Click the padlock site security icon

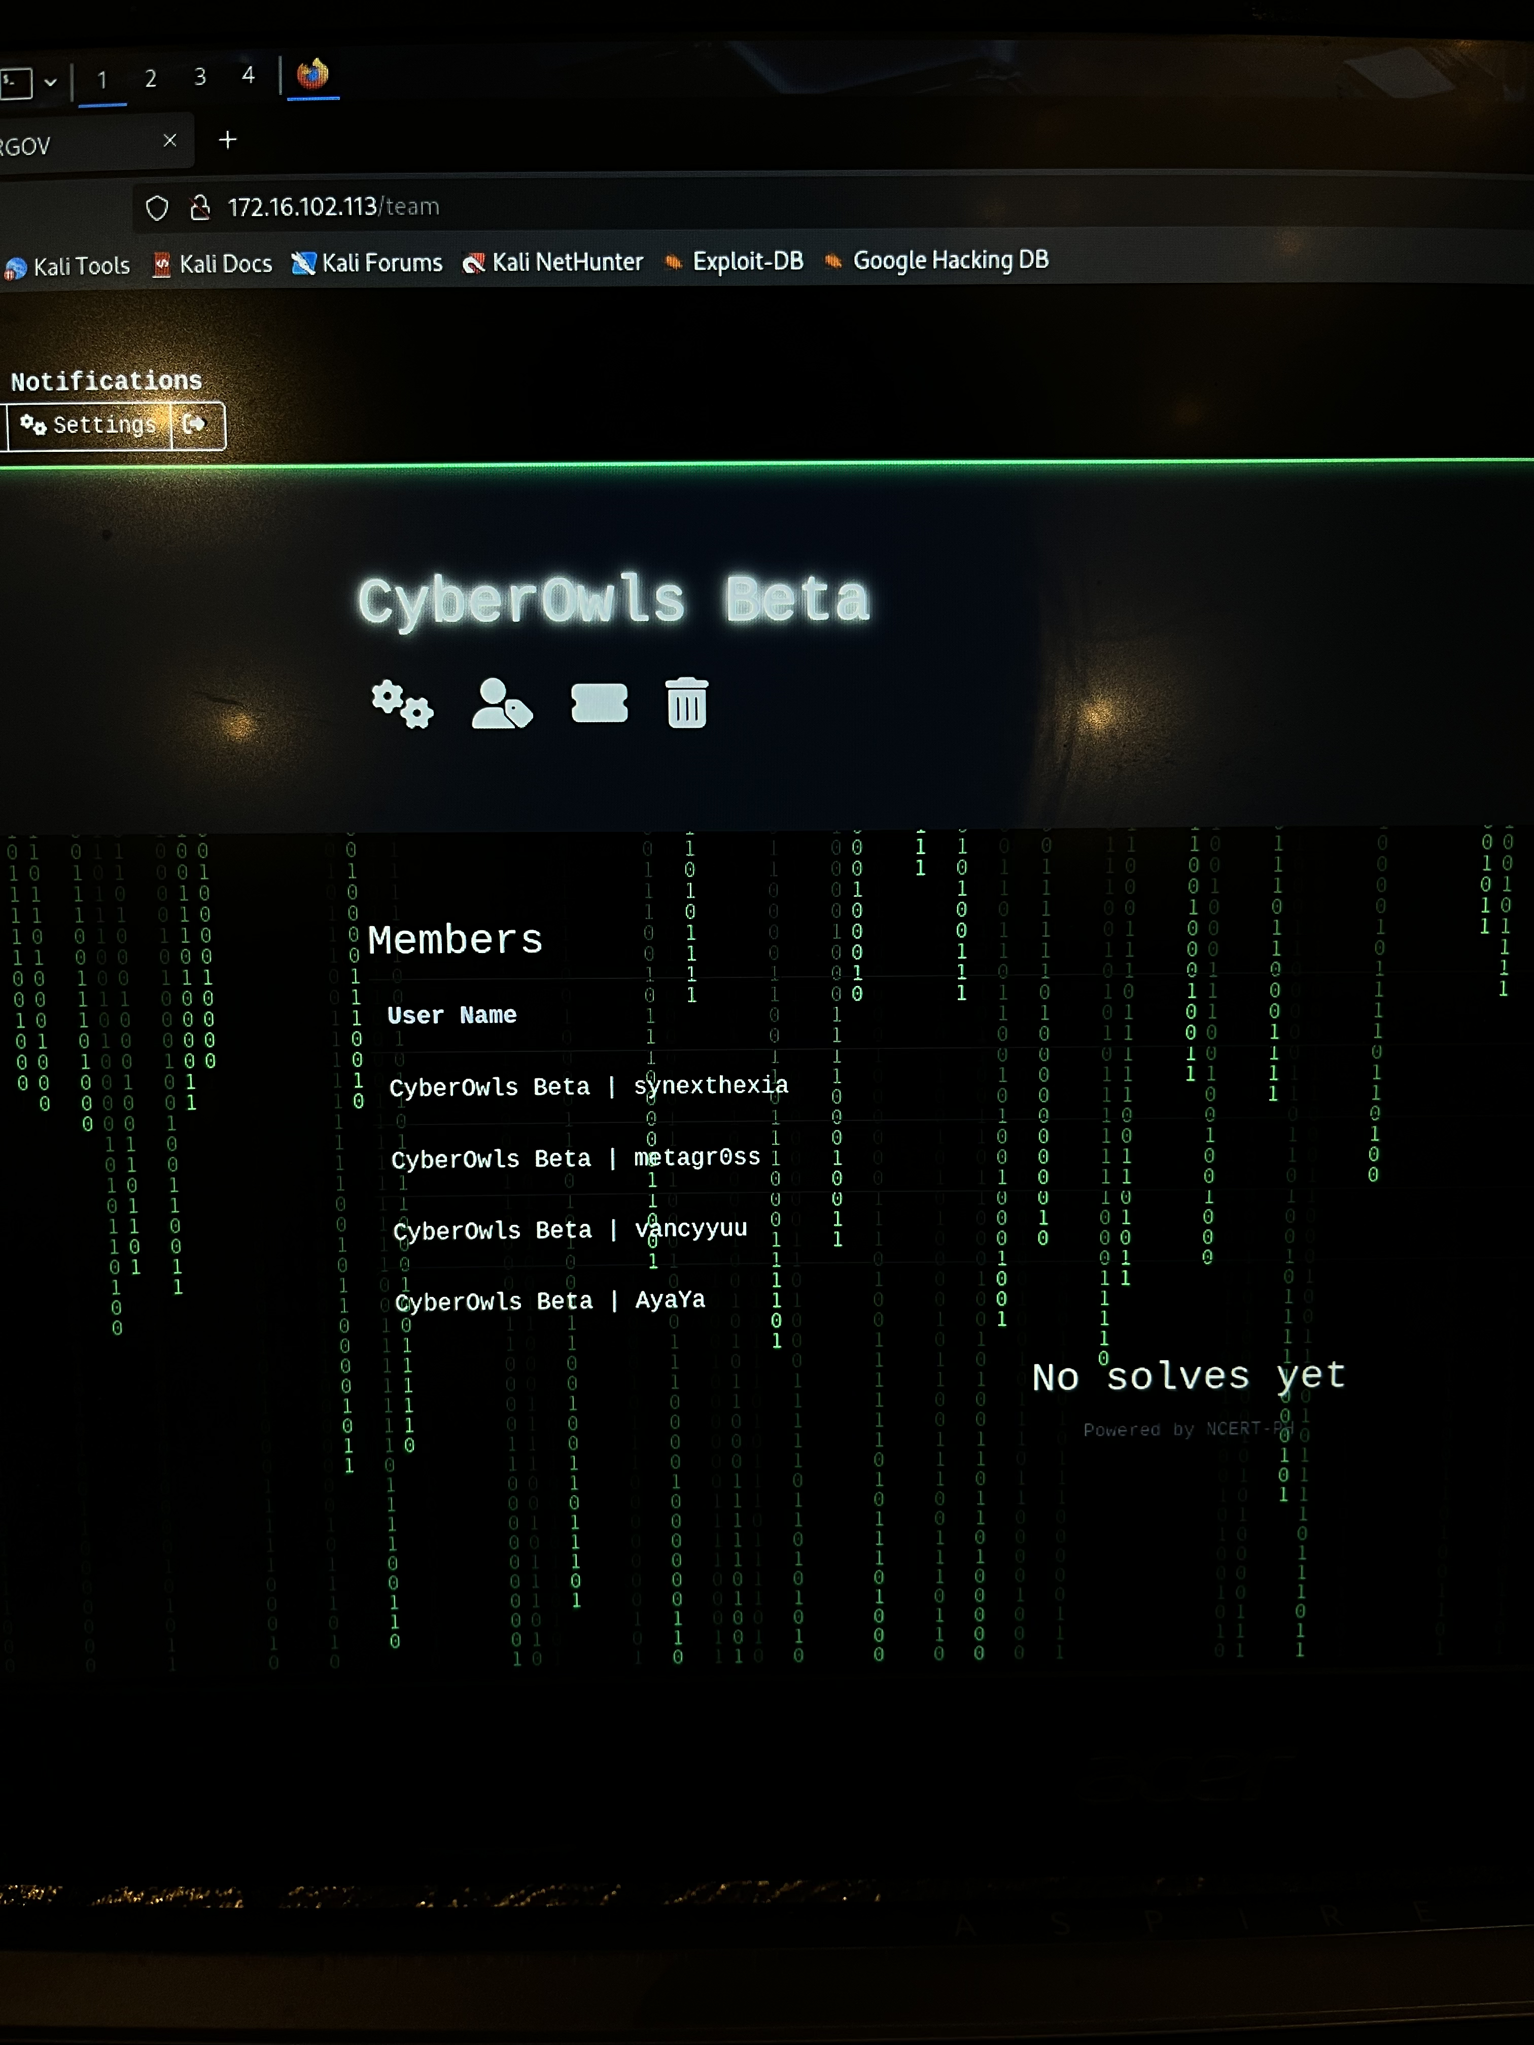[200, 208]
